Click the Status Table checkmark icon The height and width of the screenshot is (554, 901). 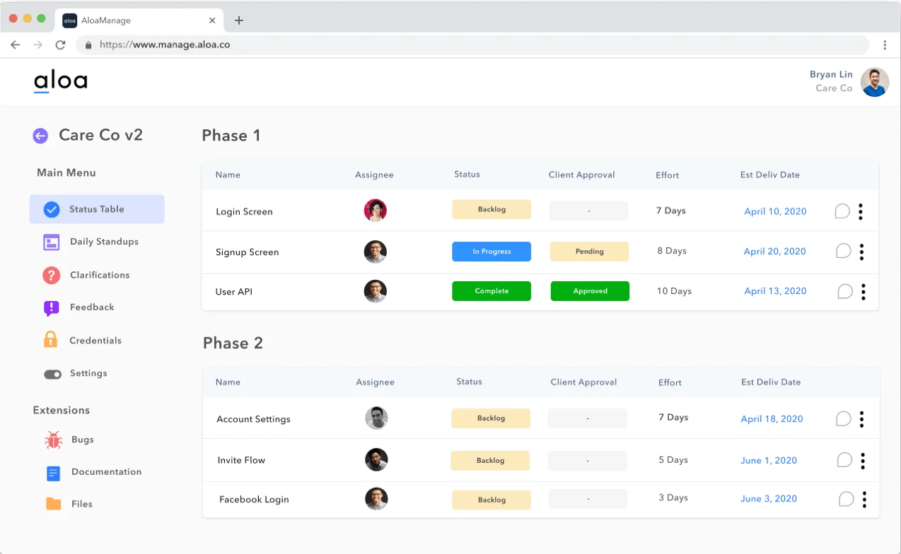coord(52,209)
